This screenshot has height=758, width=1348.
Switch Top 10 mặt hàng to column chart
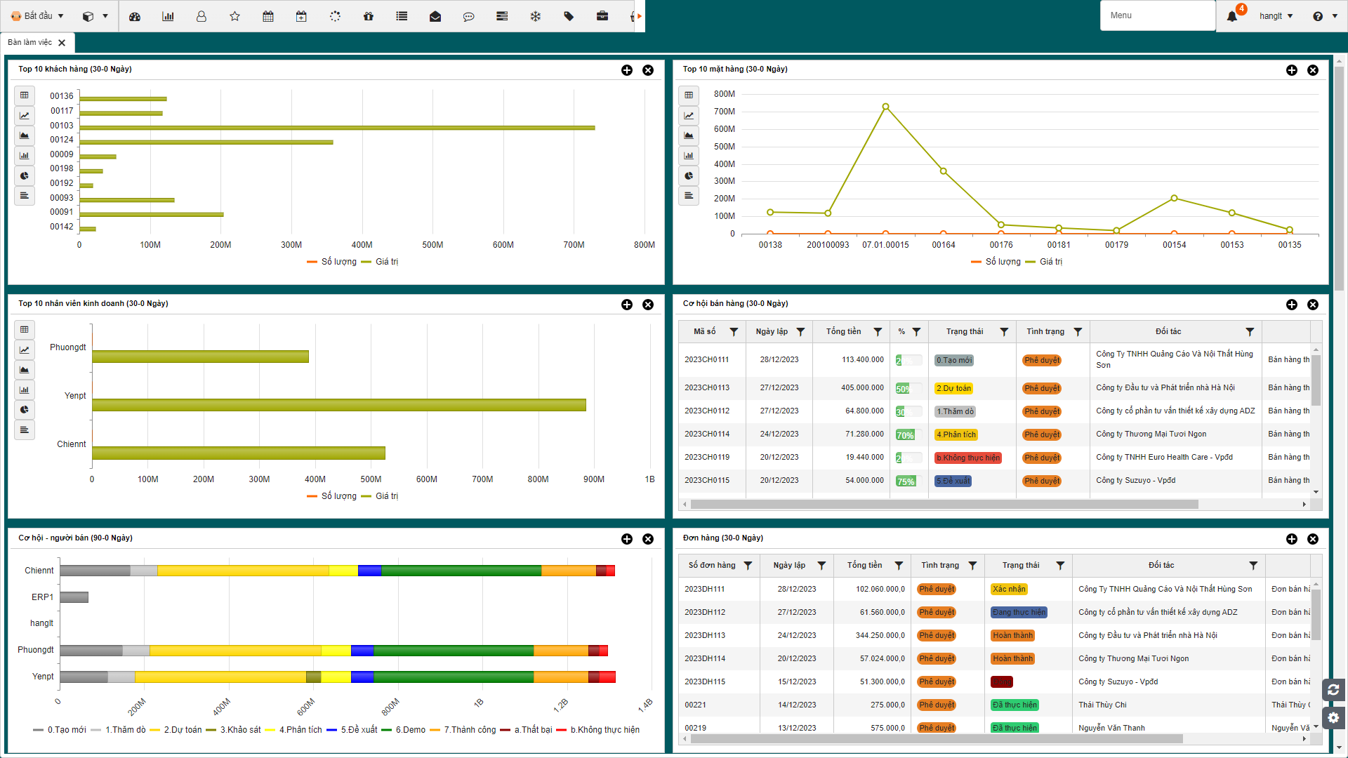pos(689,156)
